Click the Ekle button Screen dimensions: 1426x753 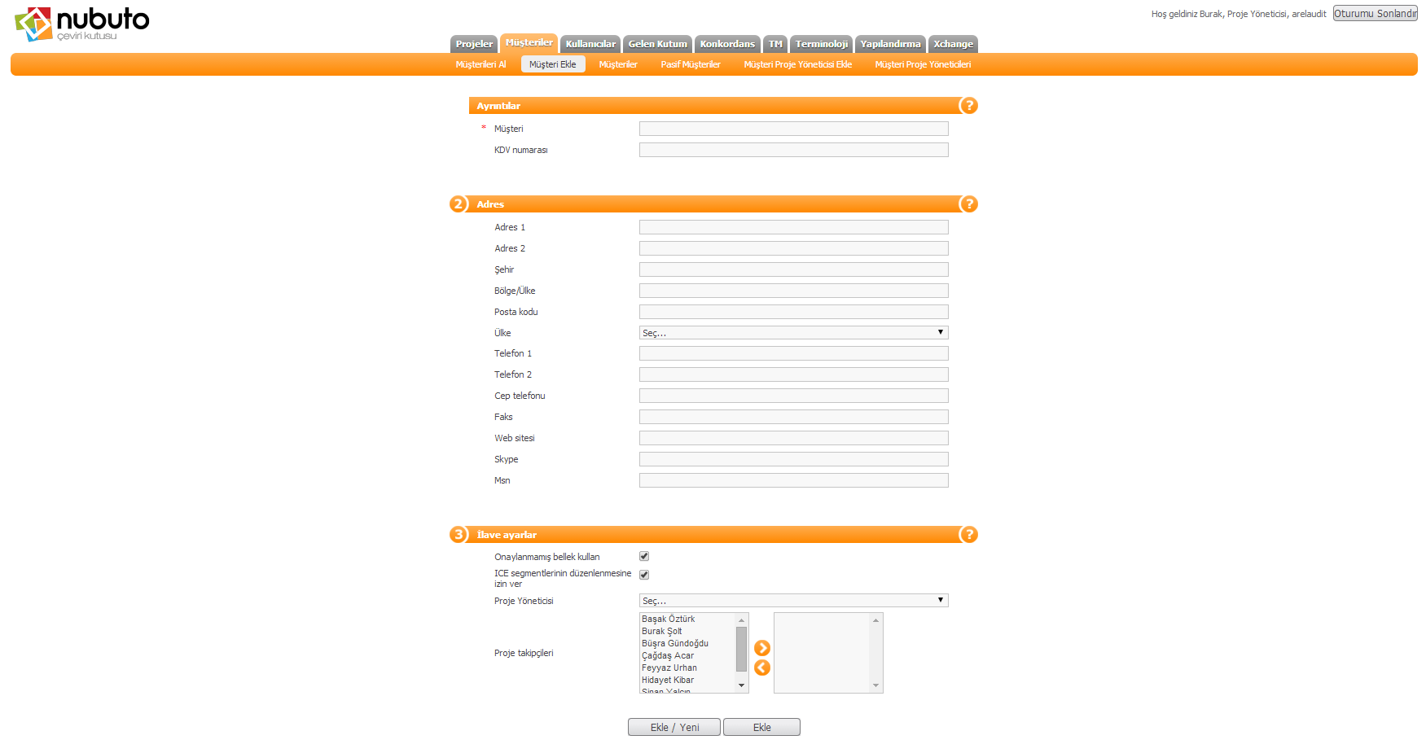pyautogui.click(x=761, y=727)
